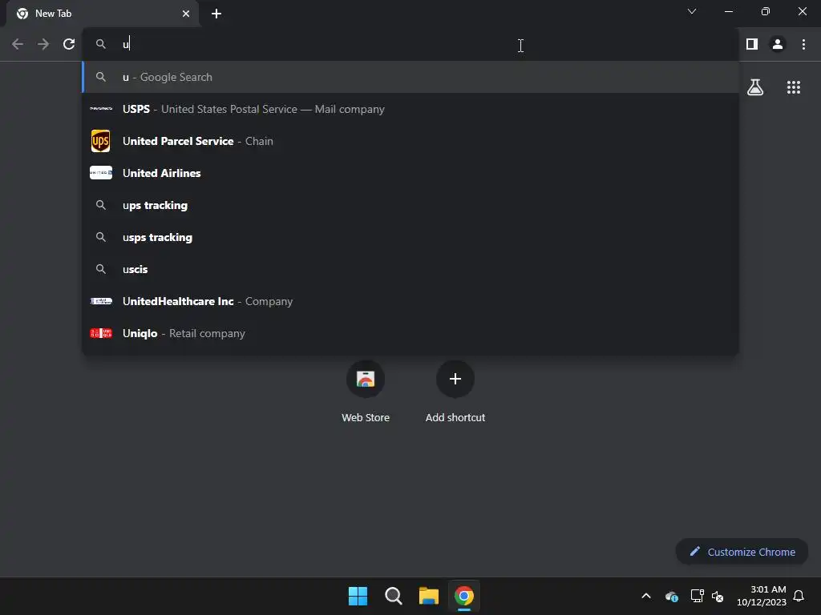Viewport: 821px width, 615px height.
Task: Show hidden system tray icons
Action: [x=646, y=596]
